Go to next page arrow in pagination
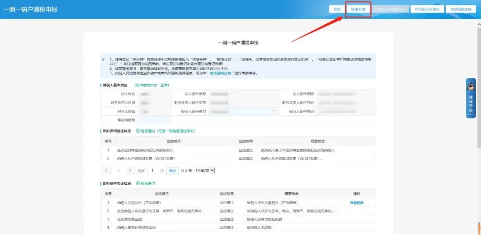The width and height of the screenshot is (481, 235). pos(130,170)
